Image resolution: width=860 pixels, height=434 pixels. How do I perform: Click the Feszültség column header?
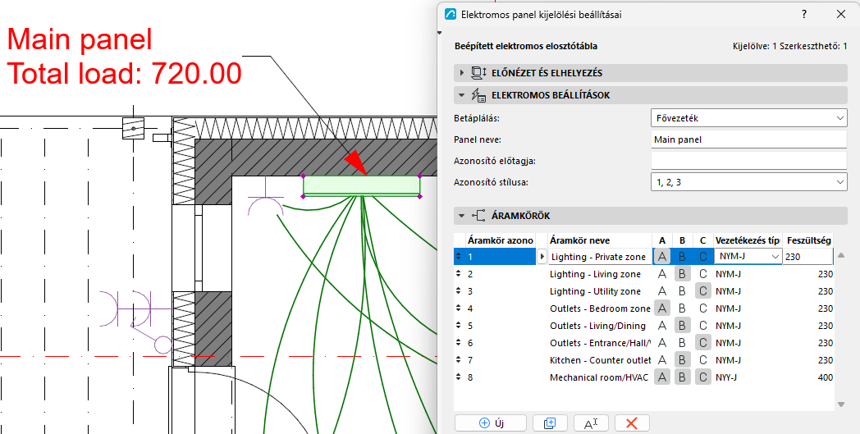(x=808, y=240)
